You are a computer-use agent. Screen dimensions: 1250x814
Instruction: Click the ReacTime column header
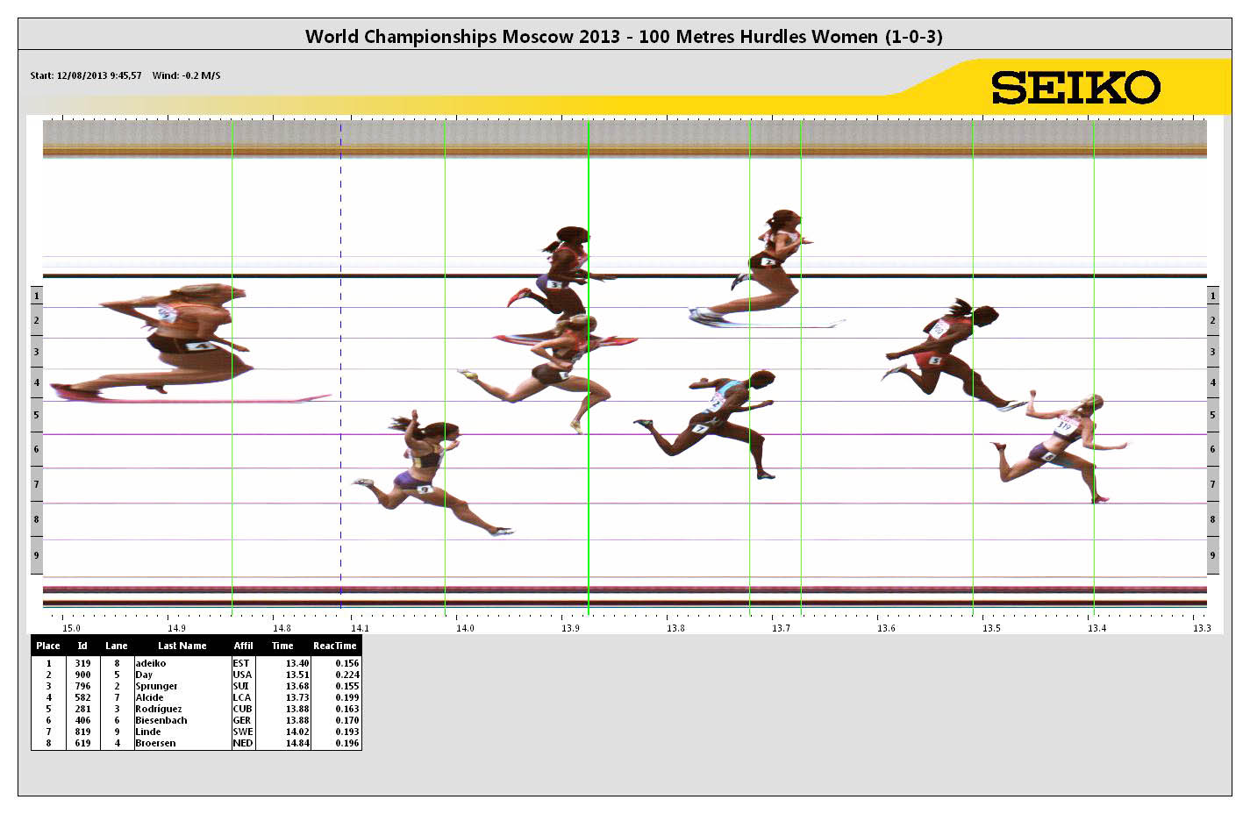click(335, 646)
